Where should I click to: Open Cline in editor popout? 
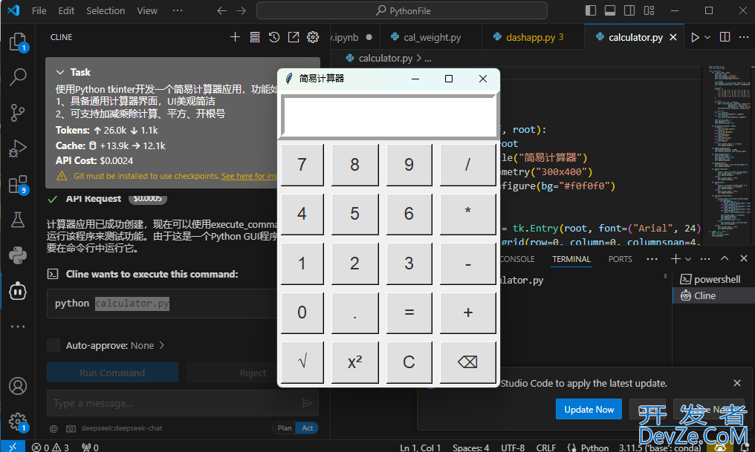click(294, 37)
